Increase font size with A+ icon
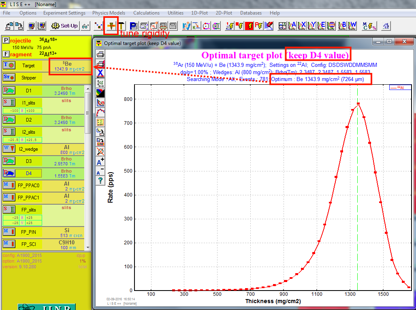This screenshot has height=310, width=416. [100, 161]
